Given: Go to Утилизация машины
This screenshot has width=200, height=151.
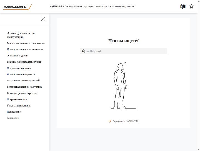Looking at the screenshot, I should point(19,105).
